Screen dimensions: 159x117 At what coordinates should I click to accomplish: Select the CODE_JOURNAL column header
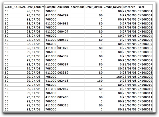15,7
